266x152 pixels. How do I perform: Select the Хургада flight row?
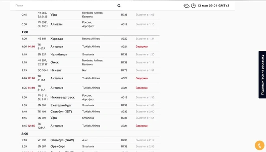tap(90, 38)
